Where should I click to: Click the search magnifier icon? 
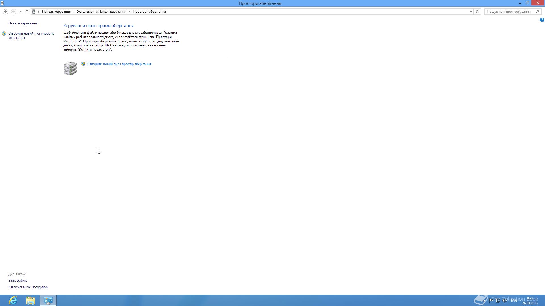point(537,12)
